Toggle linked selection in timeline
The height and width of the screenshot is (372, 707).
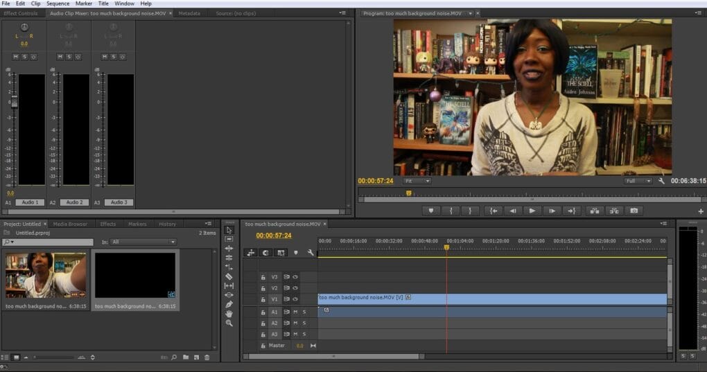pyautogui.click(x=281, y=253)
